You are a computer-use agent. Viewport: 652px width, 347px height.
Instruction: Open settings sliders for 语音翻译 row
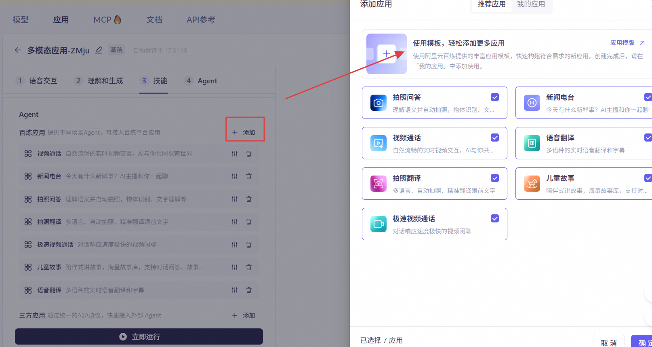pos(235,290)
